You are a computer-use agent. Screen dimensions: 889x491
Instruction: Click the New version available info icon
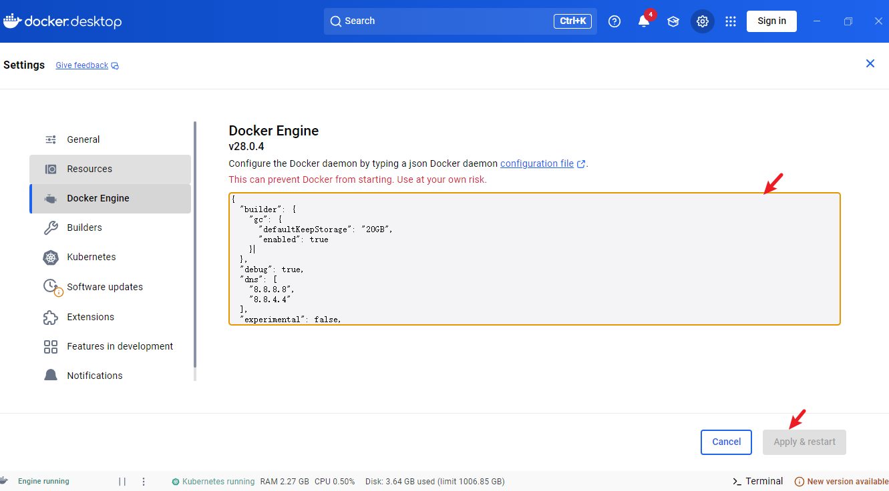click(799, 482)
